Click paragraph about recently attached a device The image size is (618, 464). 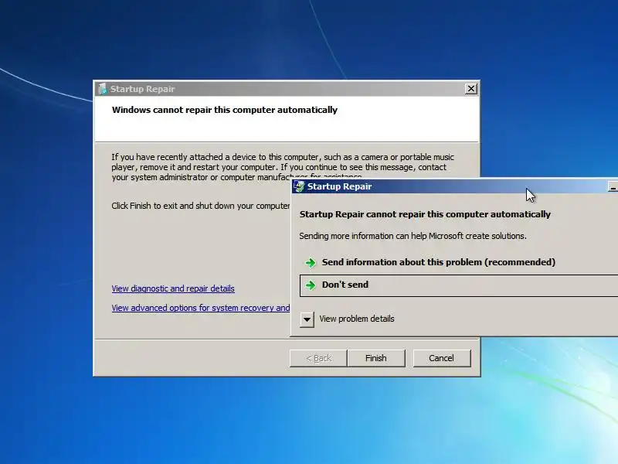[283, 167]
